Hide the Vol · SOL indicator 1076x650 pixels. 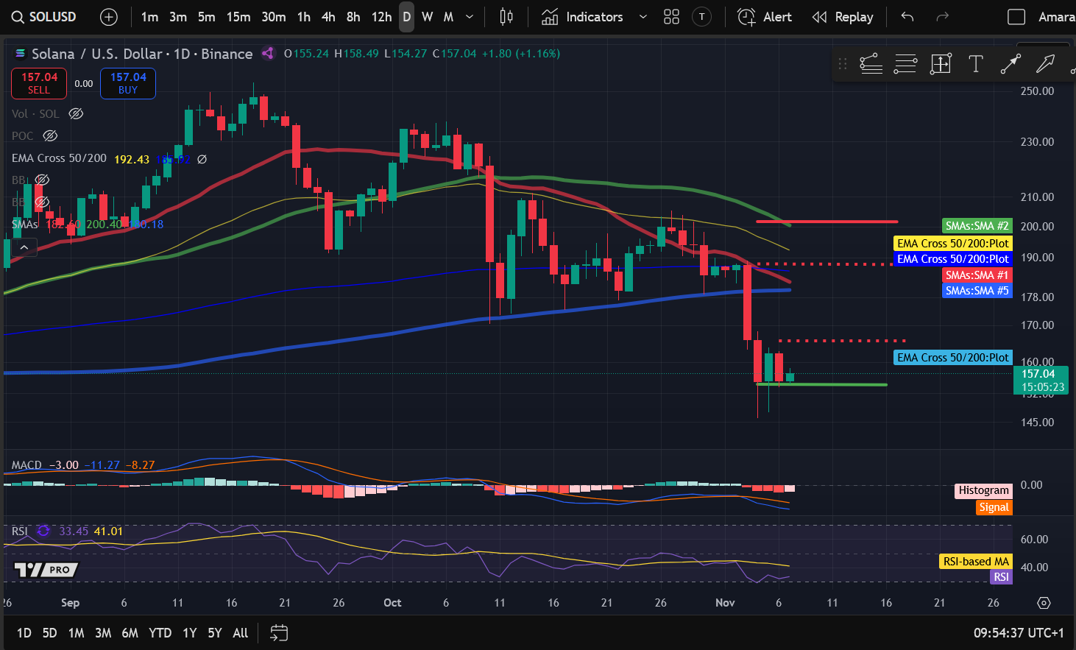pos(76,114)
